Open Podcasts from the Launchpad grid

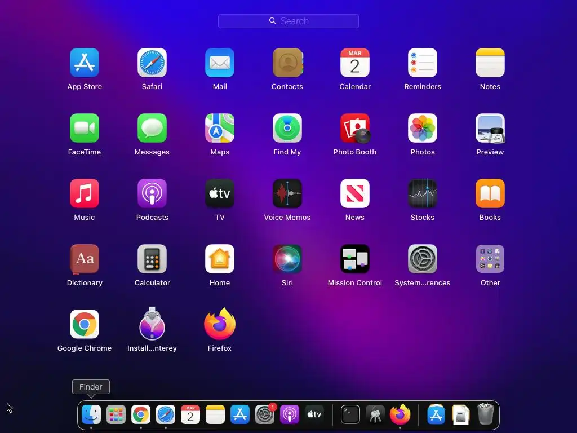[x=152, y=193]
